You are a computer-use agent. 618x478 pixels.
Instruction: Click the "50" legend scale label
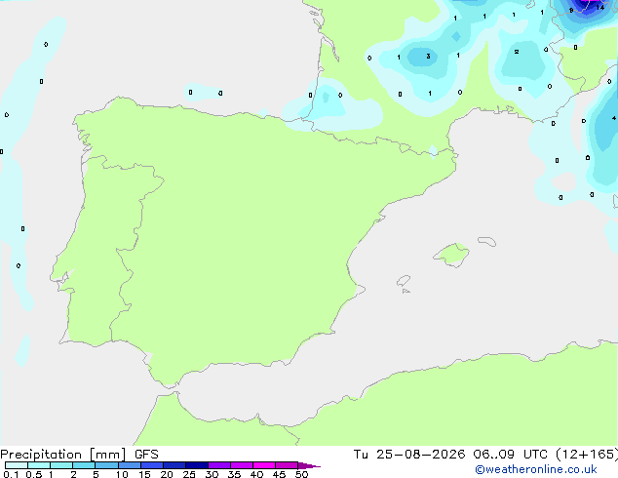(x=301, y=474)
